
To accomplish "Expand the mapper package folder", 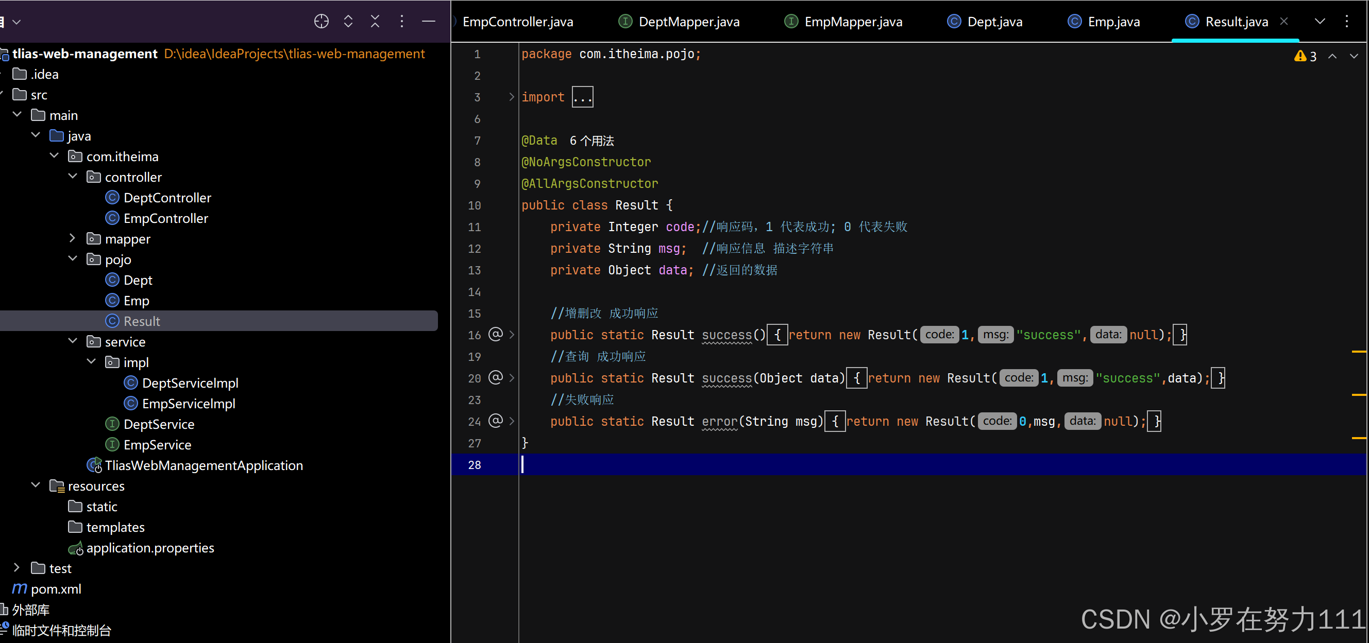I will click(73, 238).
